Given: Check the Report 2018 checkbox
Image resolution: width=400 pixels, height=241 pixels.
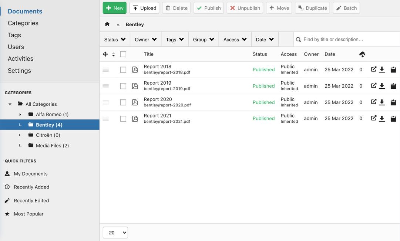Looking at the screenshot, I should pyautogui.click(x=123, y=69).
